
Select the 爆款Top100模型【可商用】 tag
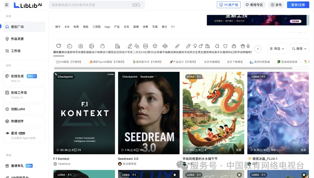[107, 62]
